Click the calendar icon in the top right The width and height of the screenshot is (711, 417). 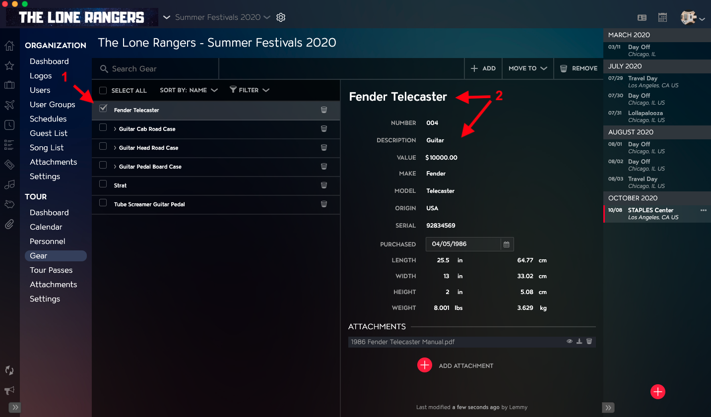pyautogui.click(x=662, y=17)
